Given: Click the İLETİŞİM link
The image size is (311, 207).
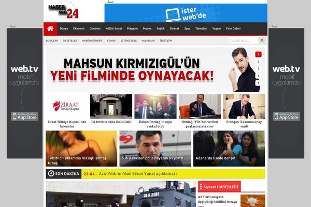Looking at the screenshot, I should [166, 40].
